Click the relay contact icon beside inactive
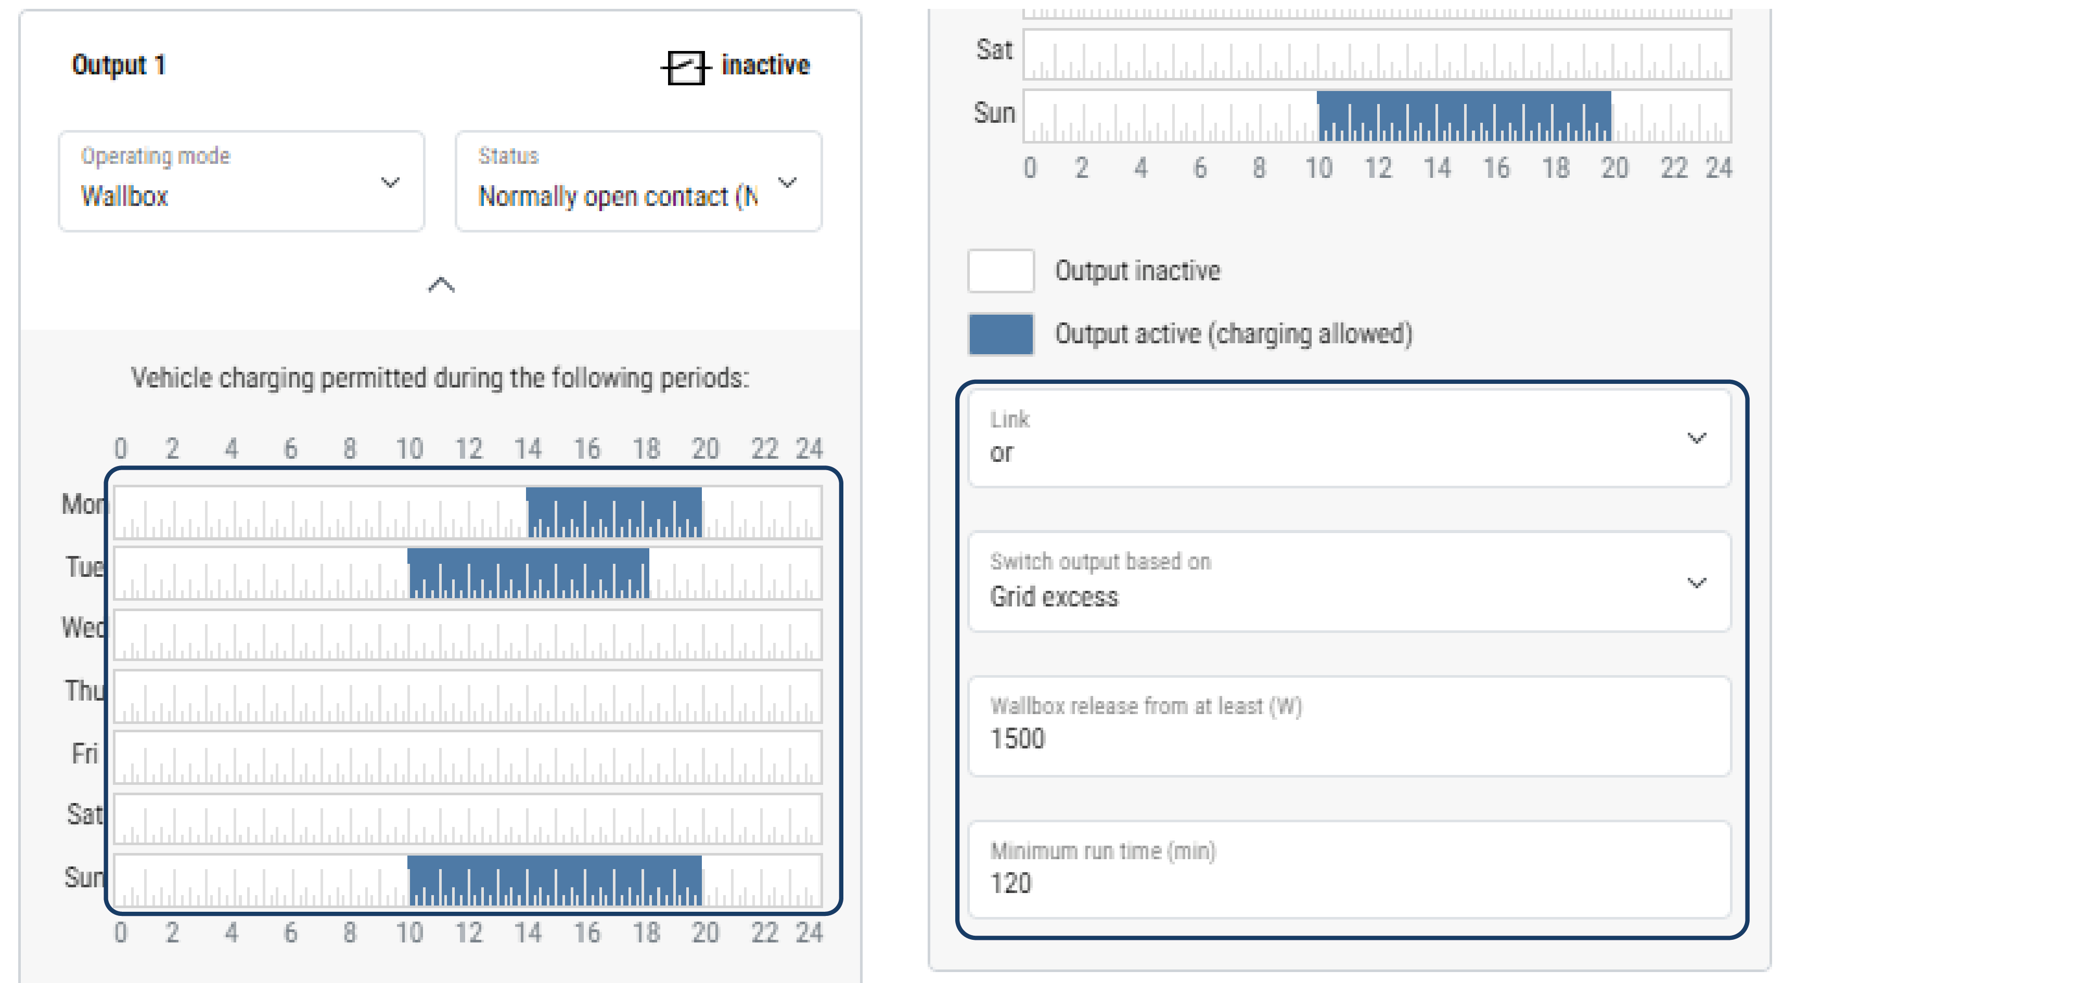 [x=685, y=67]
